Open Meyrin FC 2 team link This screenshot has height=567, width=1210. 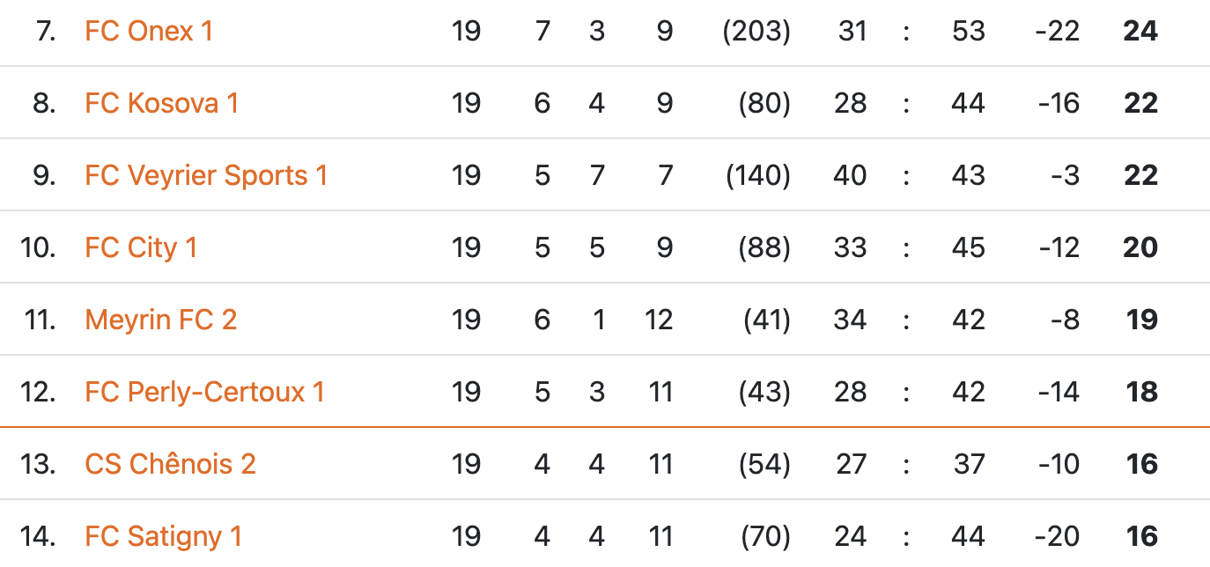point(161,320)
